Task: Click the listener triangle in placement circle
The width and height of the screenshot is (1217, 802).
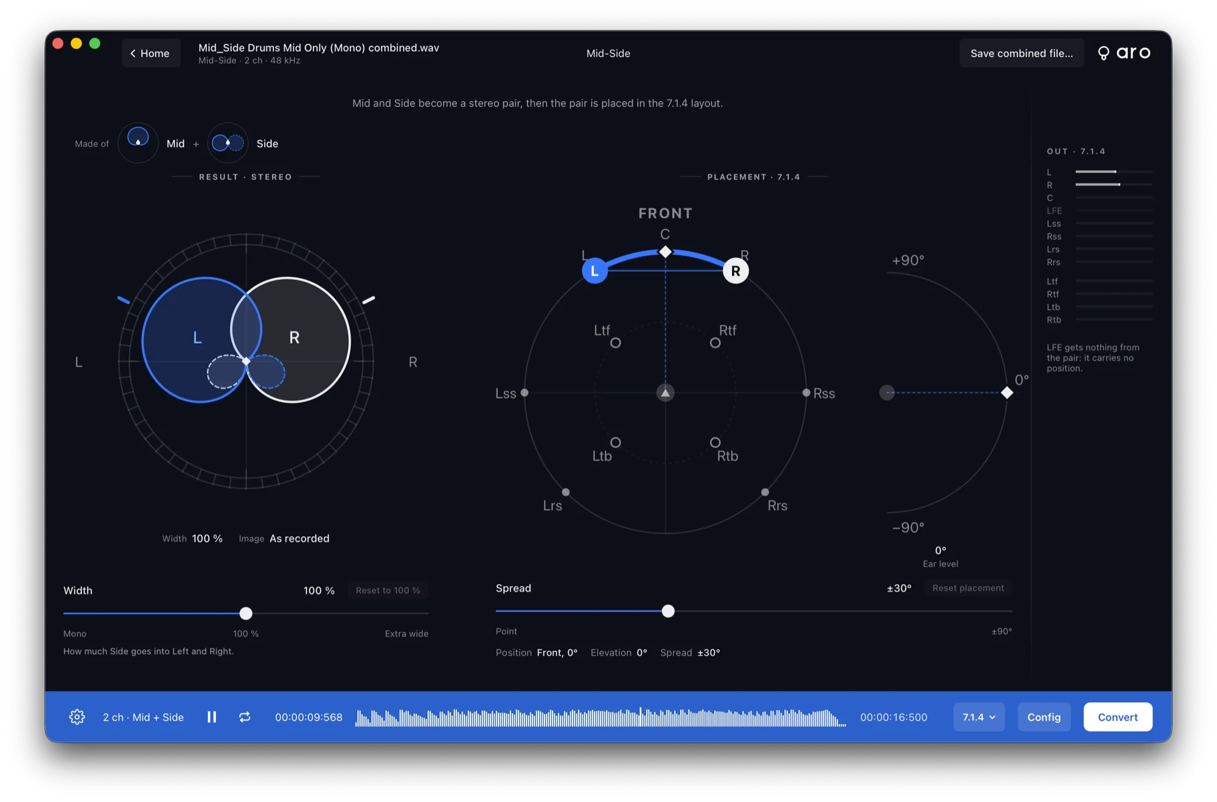Action: pyautogui.click(x=666, y=393)
